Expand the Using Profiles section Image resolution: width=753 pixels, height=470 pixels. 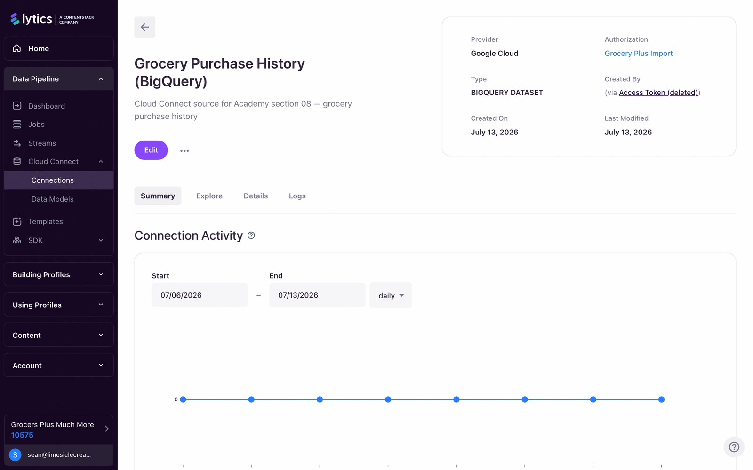(59, 305)
